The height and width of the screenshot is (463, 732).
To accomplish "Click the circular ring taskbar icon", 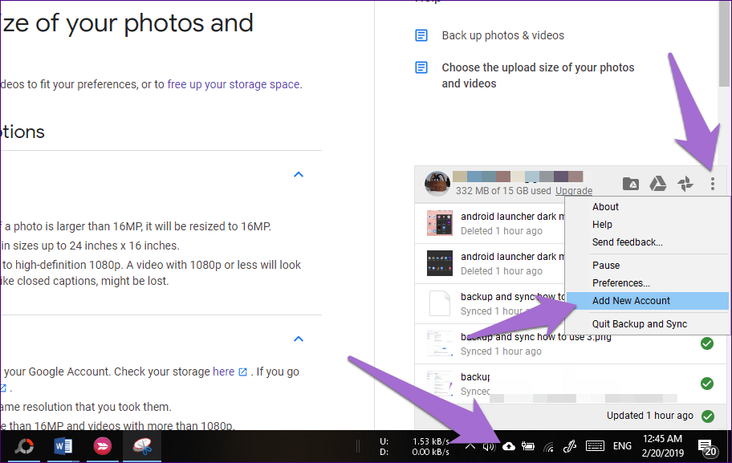I will [24, 446].
